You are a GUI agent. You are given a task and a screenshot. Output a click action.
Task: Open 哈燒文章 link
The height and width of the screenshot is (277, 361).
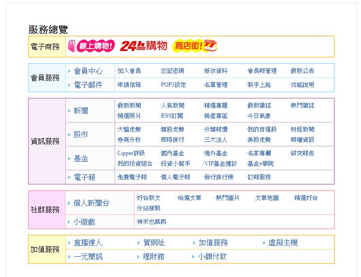click(x=189, y=198)
